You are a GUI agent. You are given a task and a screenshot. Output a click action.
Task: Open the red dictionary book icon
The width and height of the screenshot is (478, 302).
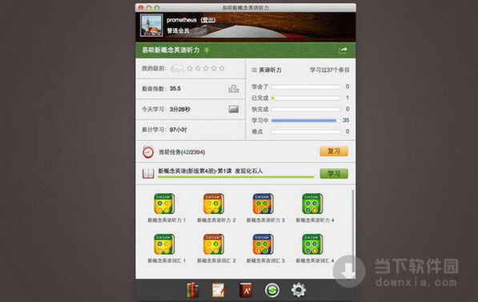(x=245, y=290)
